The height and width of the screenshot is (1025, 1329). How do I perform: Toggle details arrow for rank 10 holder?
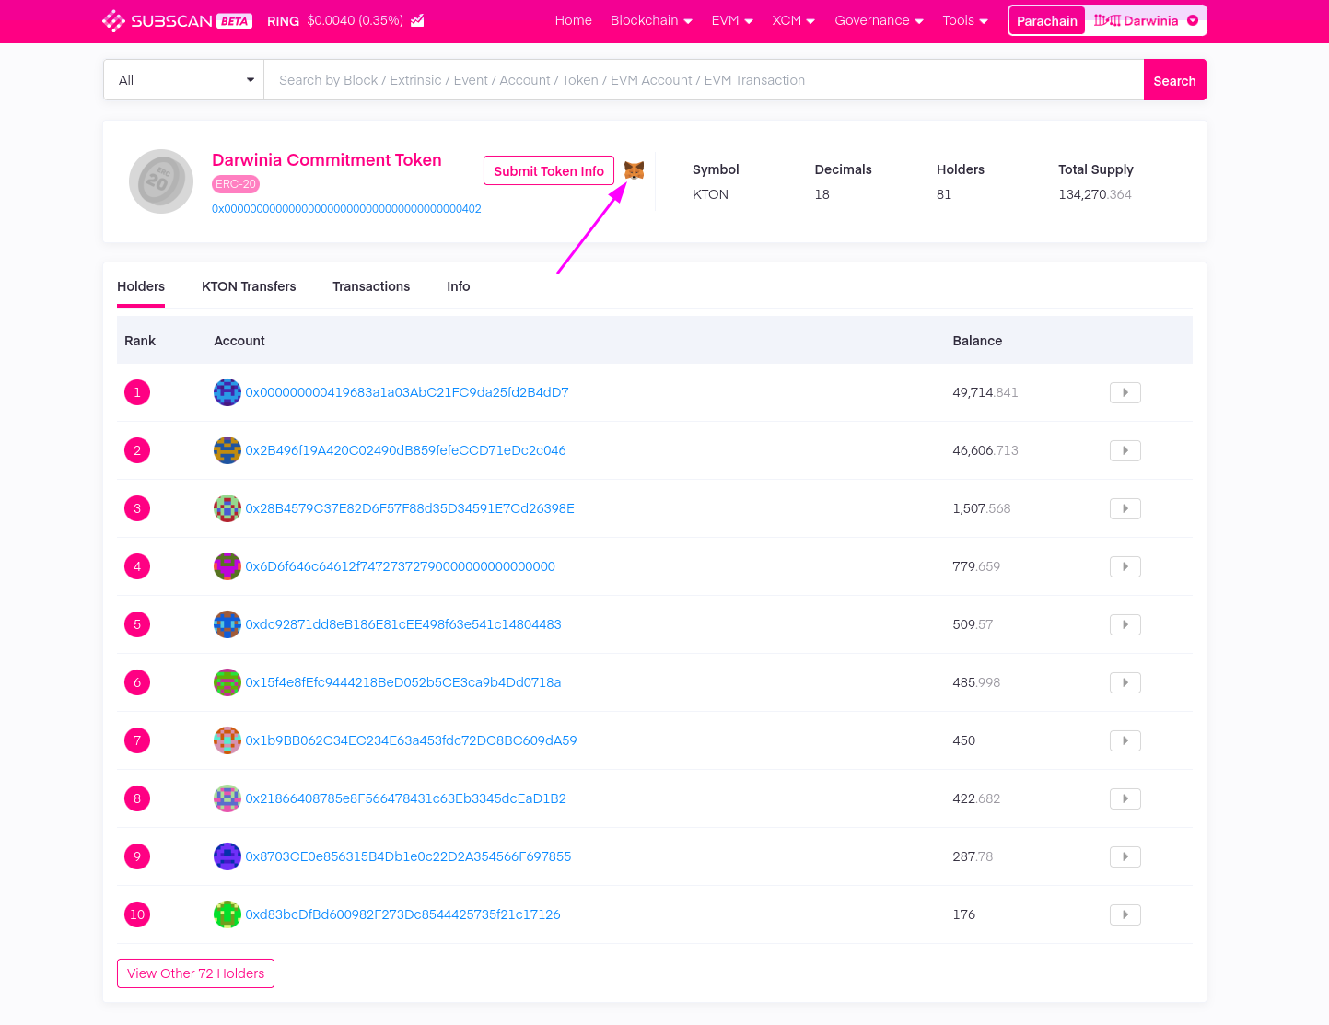tap(1125, 914)
